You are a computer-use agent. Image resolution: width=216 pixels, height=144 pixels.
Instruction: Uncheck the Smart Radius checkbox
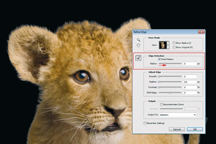tap(159, 59)
